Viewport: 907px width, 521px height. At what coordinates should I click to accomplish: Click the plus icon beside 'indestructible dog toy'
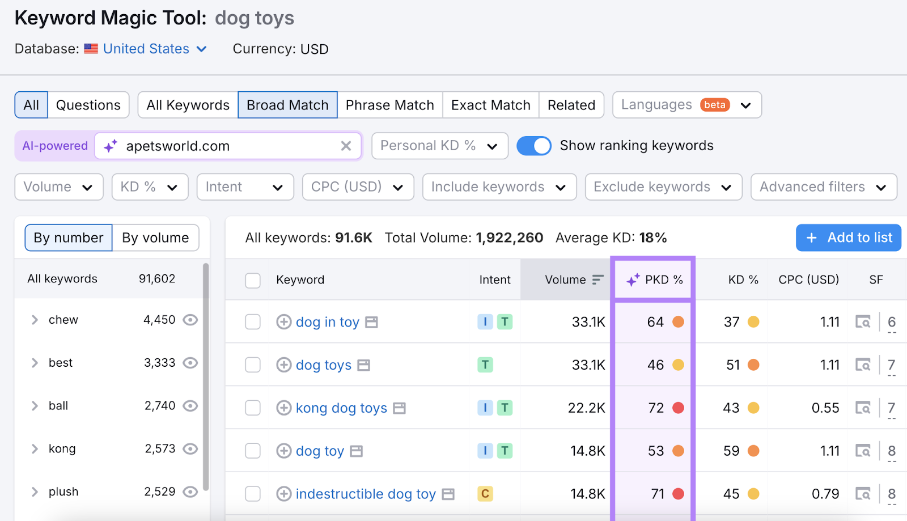point(283,494)
